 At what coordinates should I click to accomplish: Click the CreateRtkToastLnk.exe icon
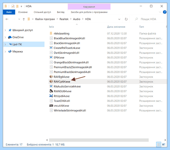(51, 48)
